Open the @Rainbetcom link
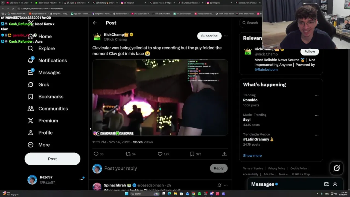350x197 pixels. (266, 69)
